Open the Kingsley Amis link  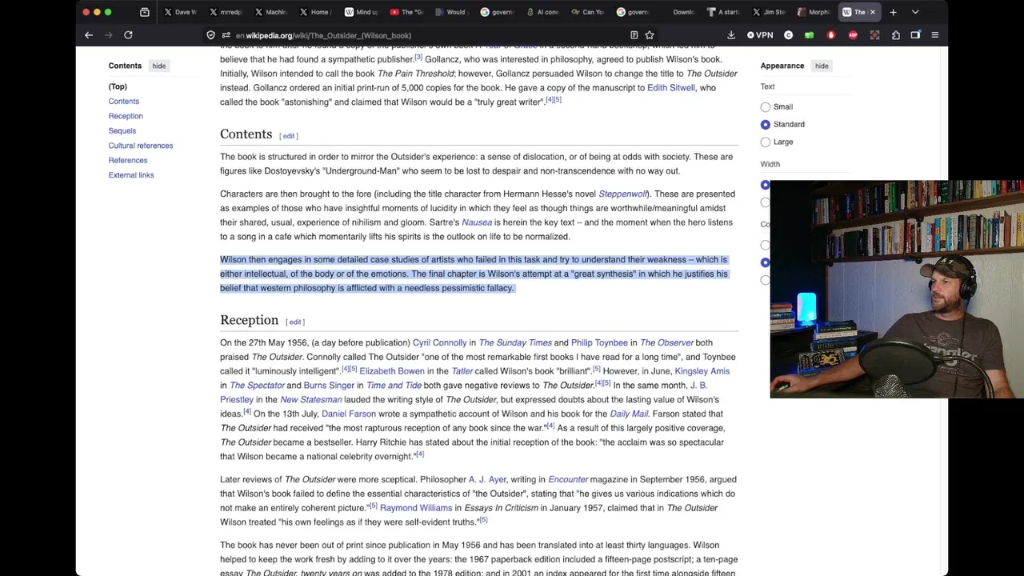pyautogui.click(x=702, y=371)
